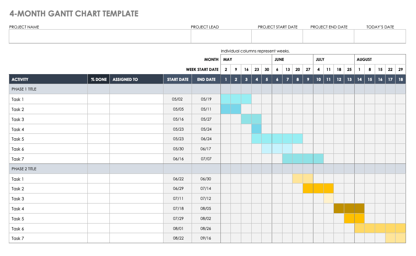This screenshot has width=416, height=256.
Task: Click the Project End Date field
Action: pyautogui.click(x=328, y=36)
